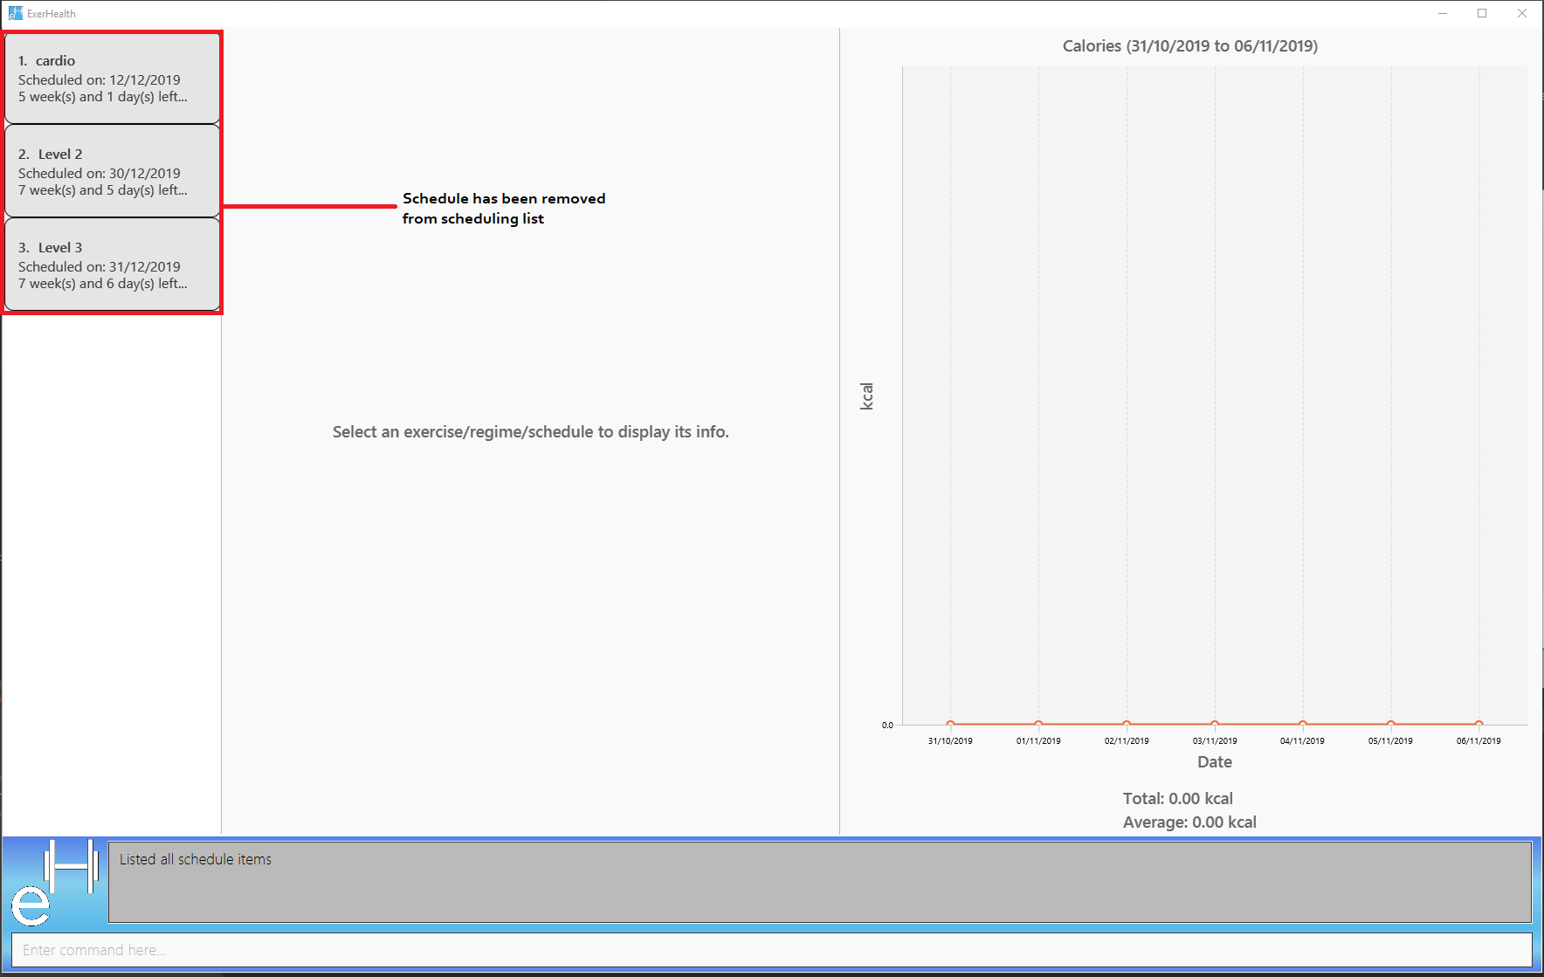The height and width of the screenshot is (977, 1544).
Task: Click the 'Average: 0.00 kcal' text
Action: (1189, 822)
